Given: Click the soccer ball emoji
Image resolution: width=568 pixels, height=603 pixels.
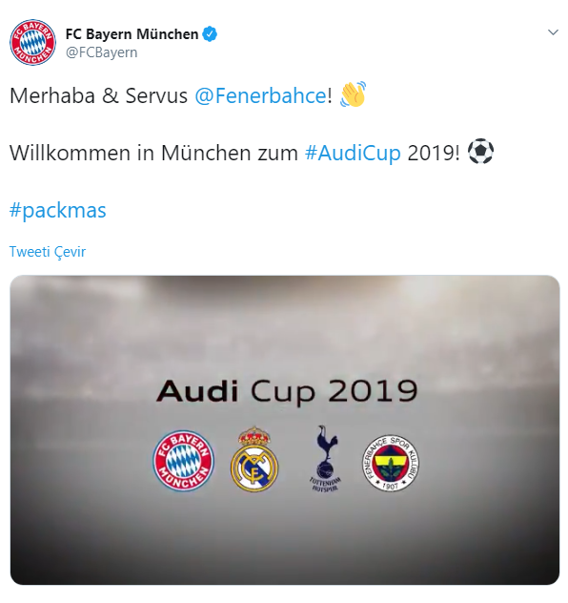Looking at the screenshot, I should pyautogui.click(x=480, y=152).
